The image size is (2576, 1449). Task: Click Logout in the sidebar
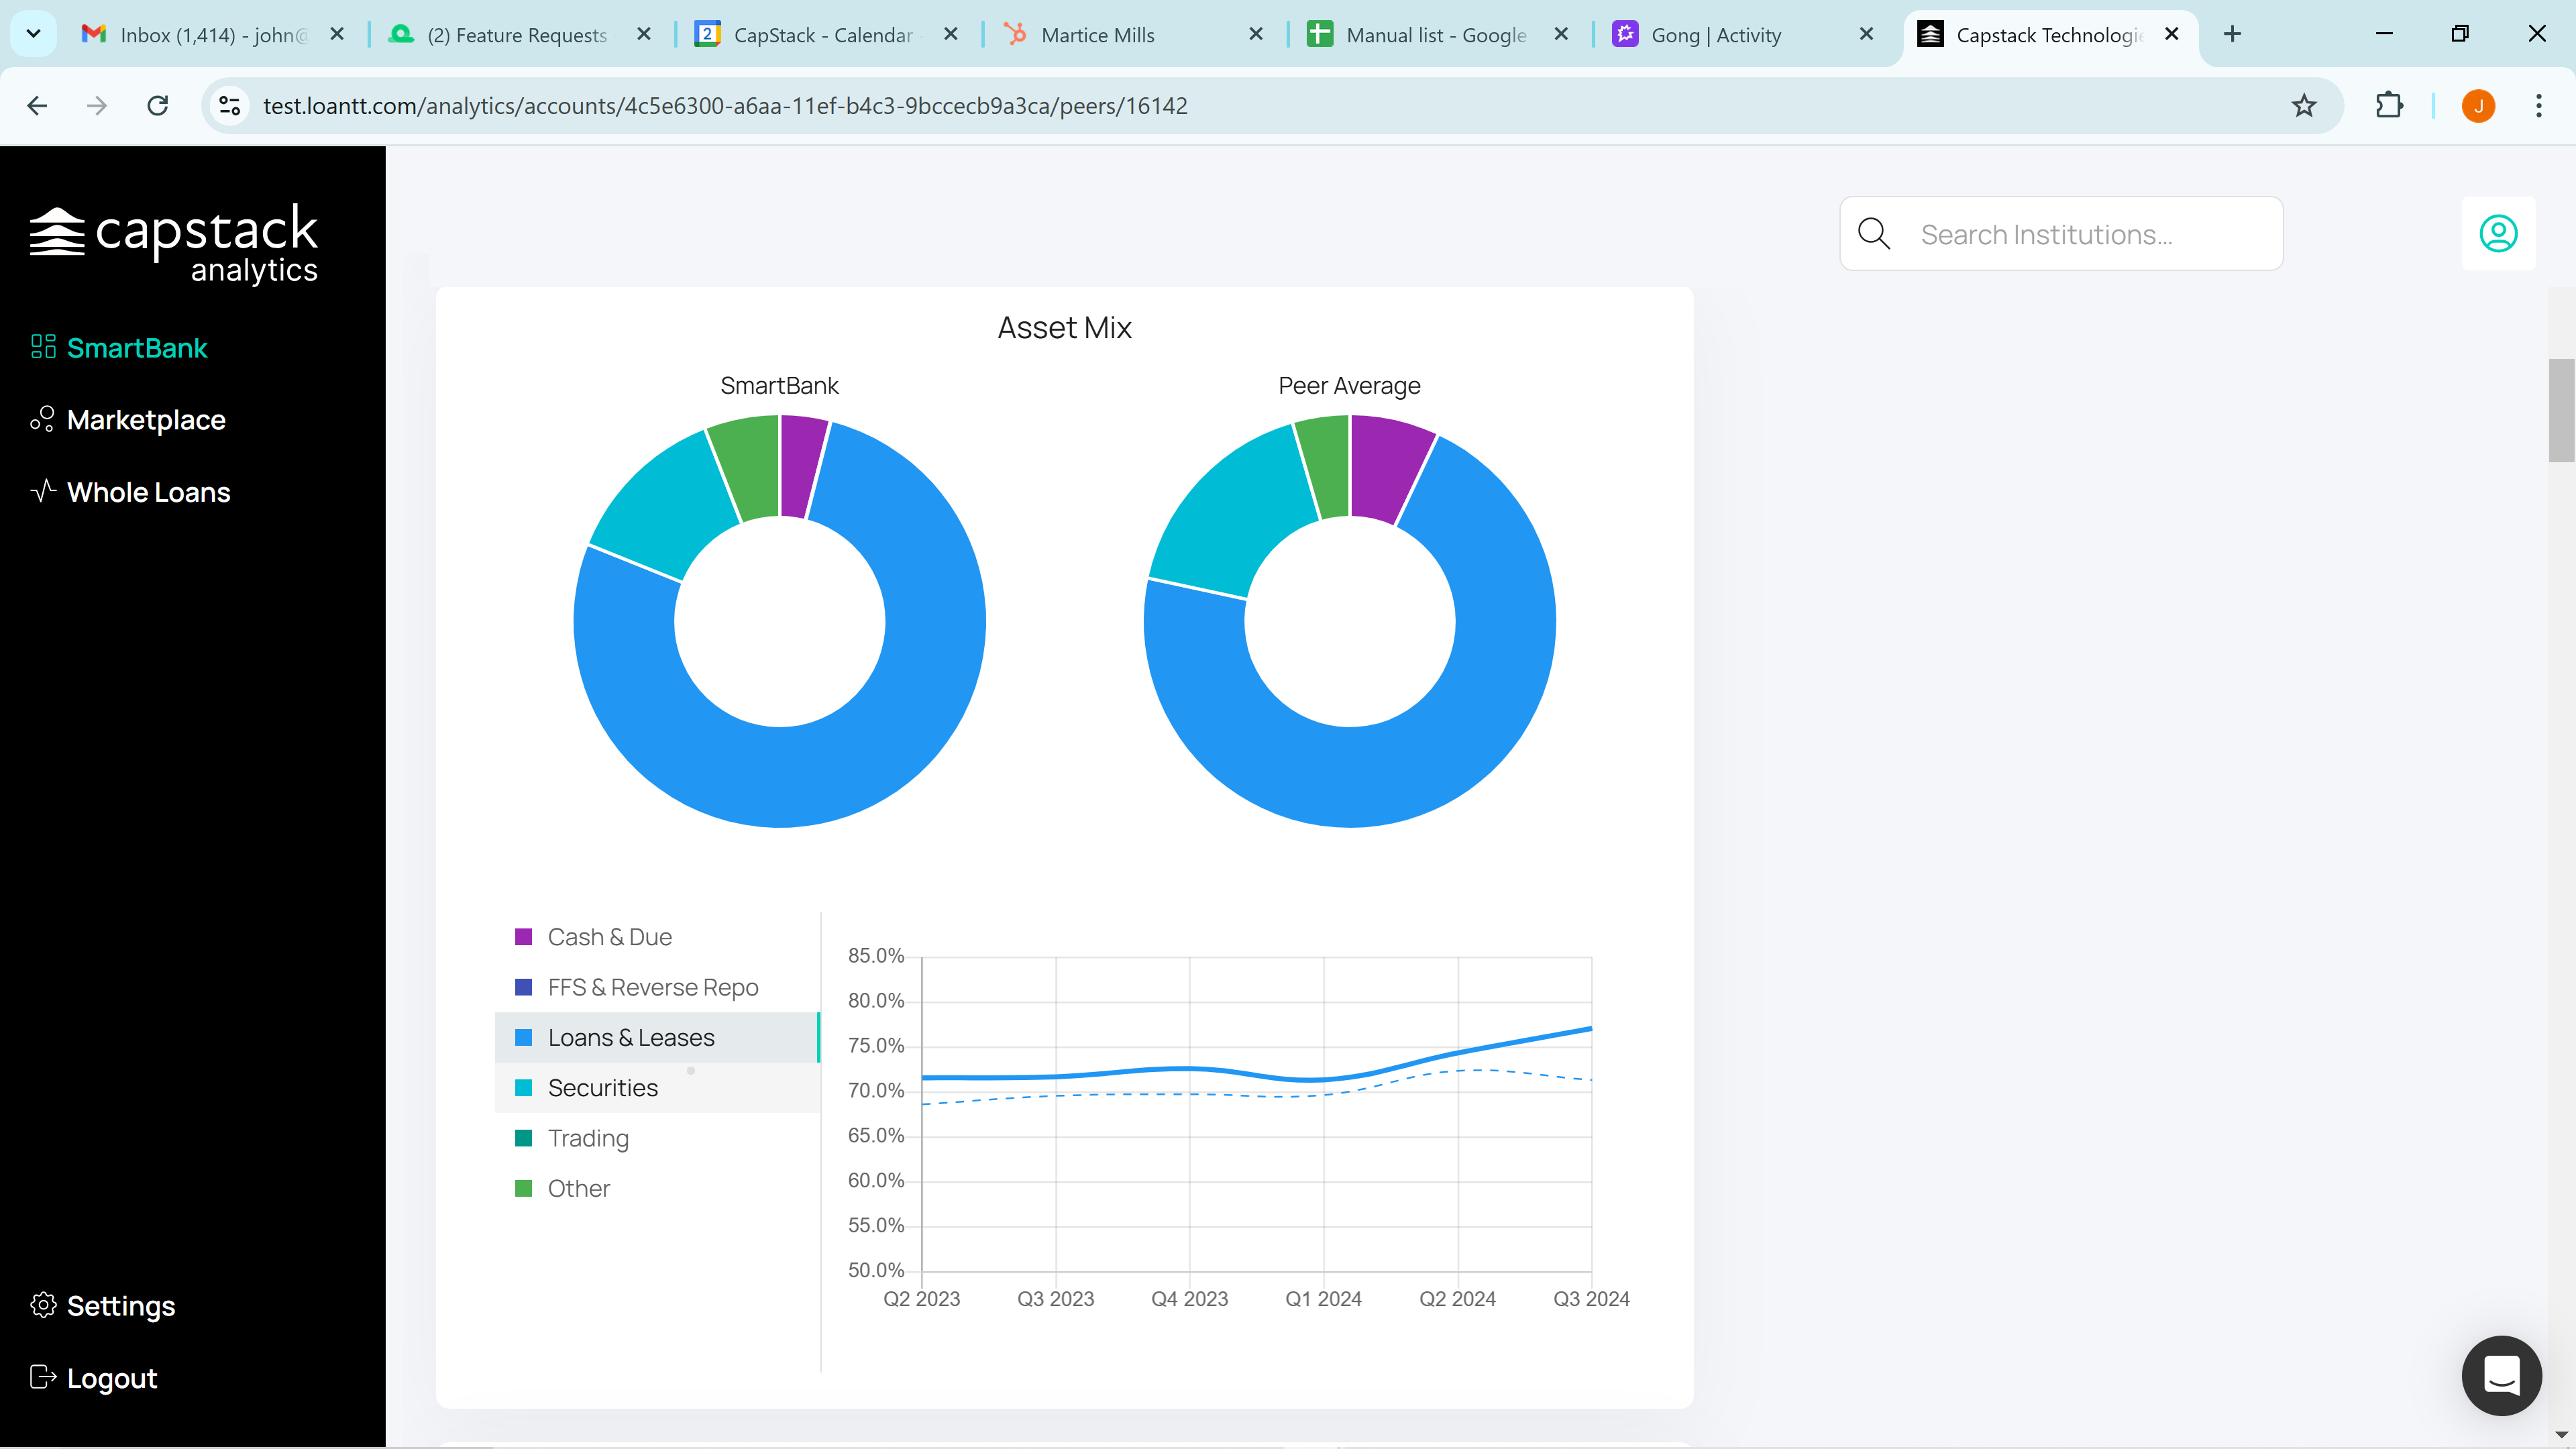(93, 1378)
